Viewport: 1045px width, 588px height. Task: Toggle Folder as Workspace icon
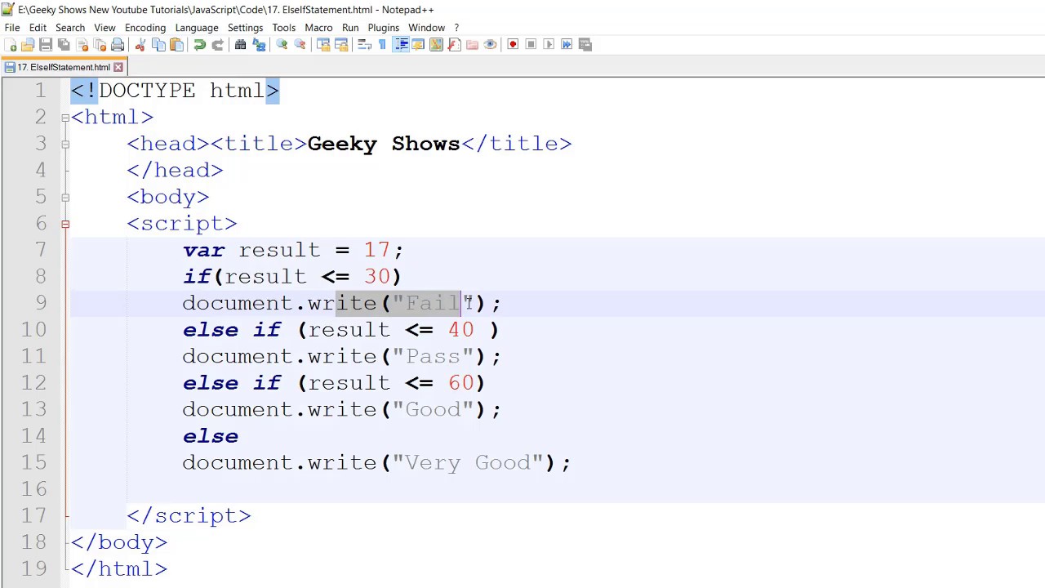point(472,44)
